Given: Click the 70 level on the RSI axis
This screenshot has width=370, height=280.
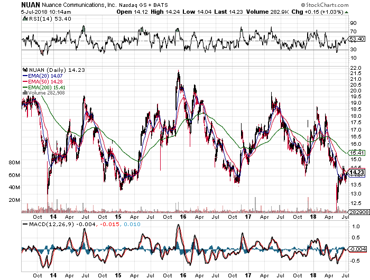Looking at the screenshot, I should tap(353, 32).
